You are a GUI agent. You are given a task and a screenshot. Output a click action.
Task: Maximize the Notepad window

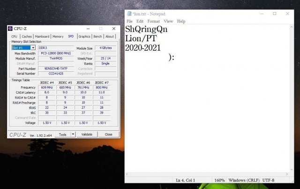coord(274,14)
